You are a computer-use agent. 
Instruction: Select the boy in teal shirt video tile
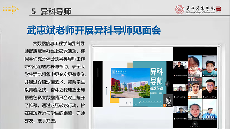point(210,66)
